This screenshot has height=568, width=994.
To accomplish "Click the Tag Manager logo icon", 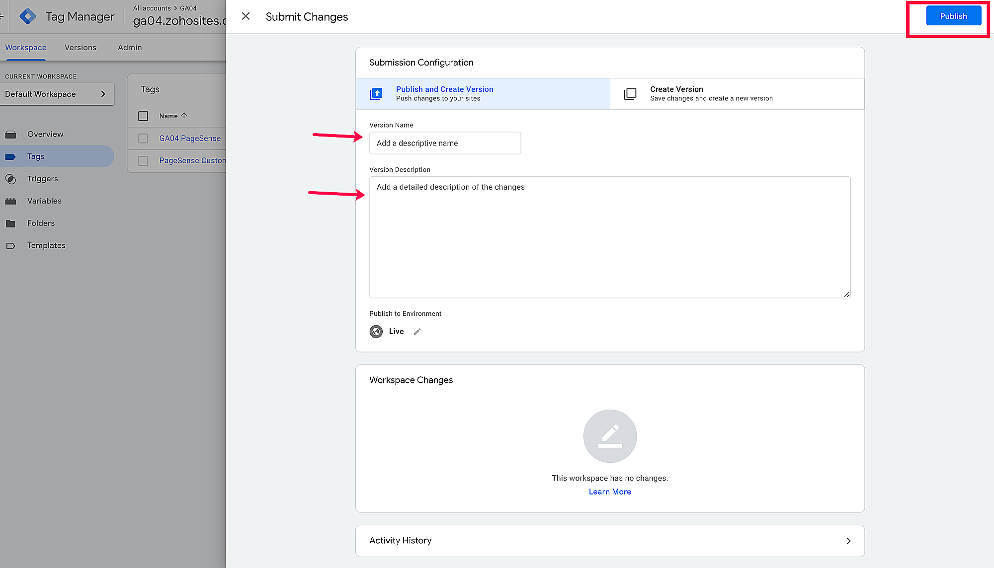I will (28, 16).
